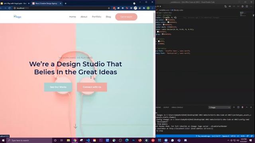Click the split editor icon in VS Code
Viewport: 255px width, 143px height.
[247, 6]
